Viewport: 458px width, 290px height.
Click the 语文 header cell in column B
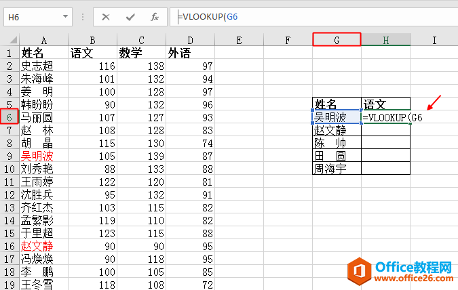point(92,53)
